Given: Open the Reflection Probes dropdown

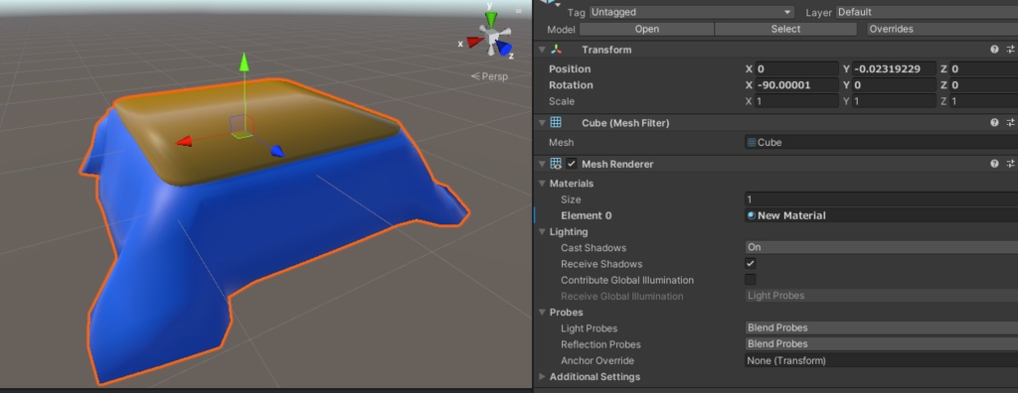Looking at the screenshot, I should pyautogui.click(x=881, y=343).
